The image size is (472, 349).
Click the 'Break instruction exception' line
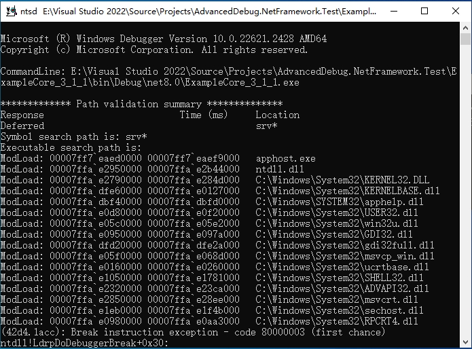(193, 332)
